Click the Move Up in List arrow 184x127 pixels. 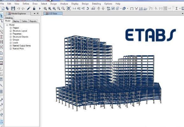pos(99,8)
